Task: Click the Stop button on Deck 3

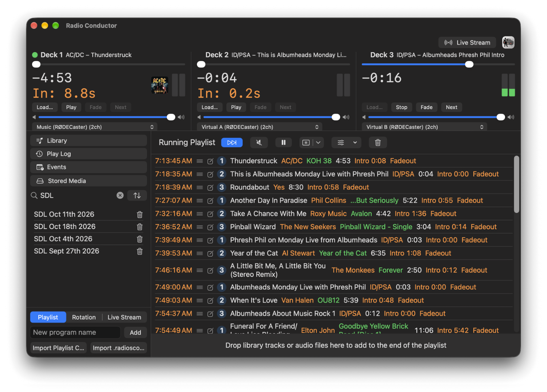Action: [x=401, y=107]
